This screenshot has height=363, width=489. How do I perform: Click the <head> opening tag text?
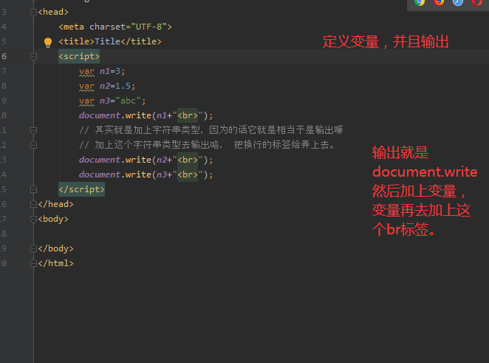click(53, 12)
